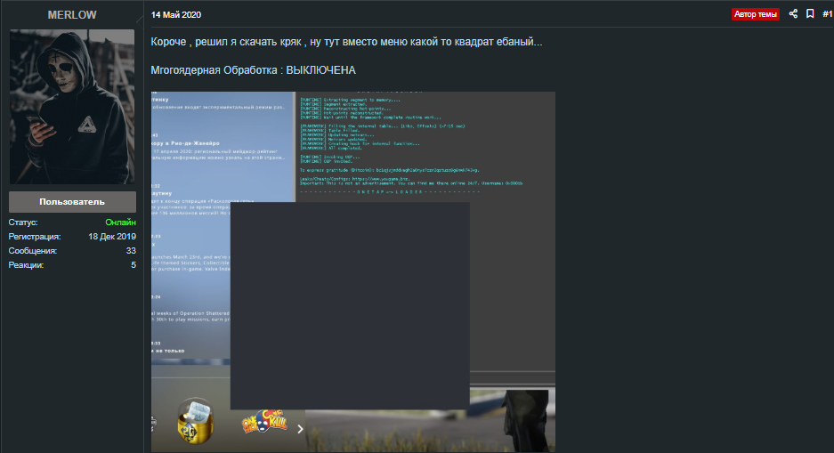The width and height of the screenshot is (834, 453).
Task: Bookmark this post with the bookmark icon
Action: tap(810, 14)
